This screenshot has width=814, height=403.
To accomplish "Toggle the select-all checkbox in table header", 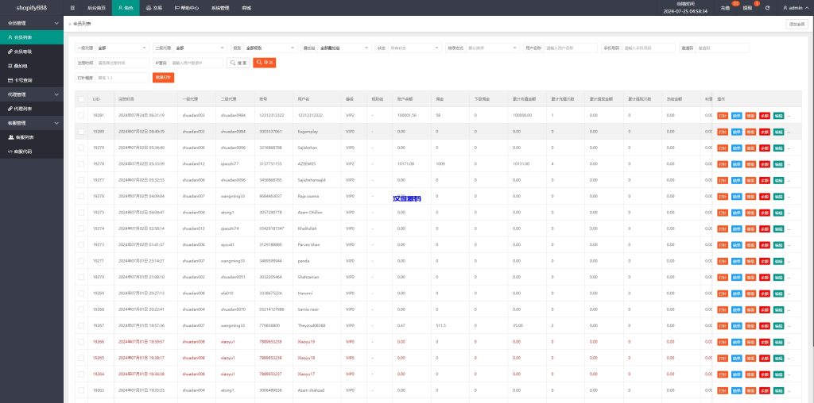I will pyautogui.click(x=80, y=99).
